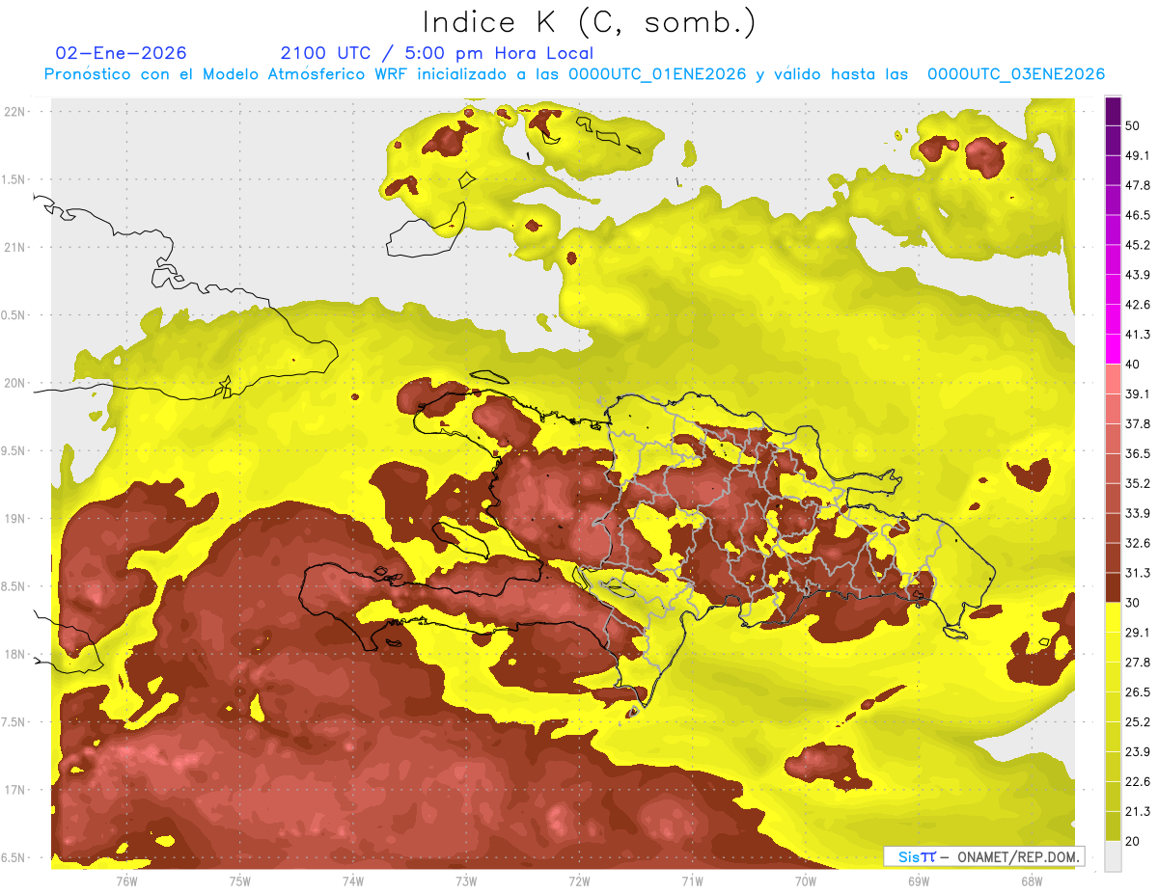
Task: Pick the gray colorbar segment below 20
Action: click(x=1113, y=856)
